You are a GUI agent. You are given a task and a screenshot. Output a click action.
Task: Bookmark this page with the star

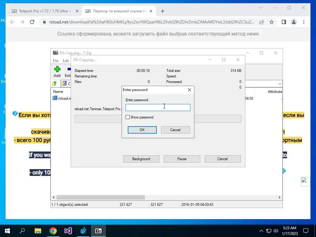(272, 22)
